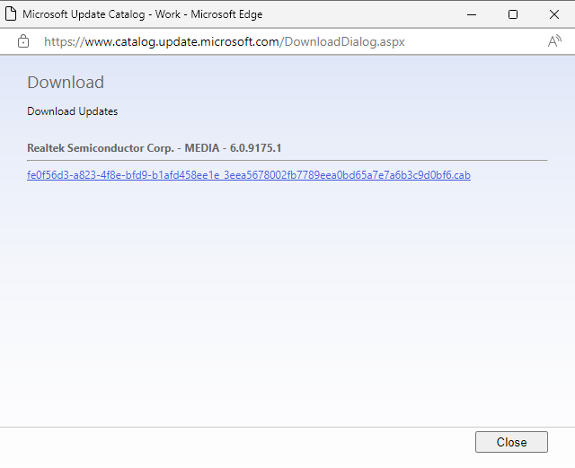Click the Download page heading

(x=66, y=82)
